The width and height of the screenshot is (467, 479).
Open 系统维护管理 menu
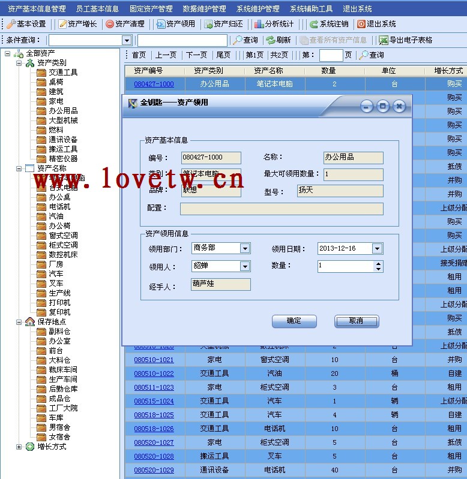coord(258,9)
